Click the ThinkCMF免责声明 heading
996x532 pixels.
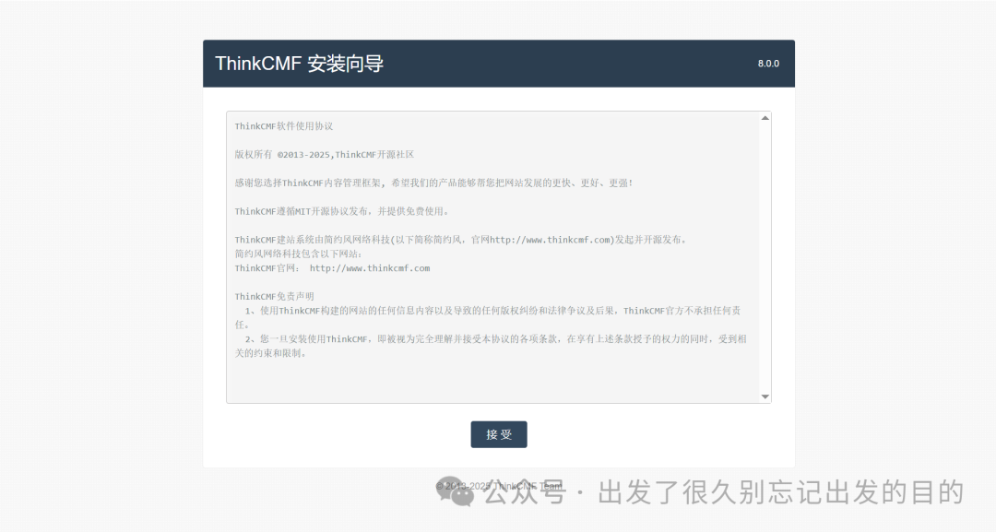pos(274,297)
